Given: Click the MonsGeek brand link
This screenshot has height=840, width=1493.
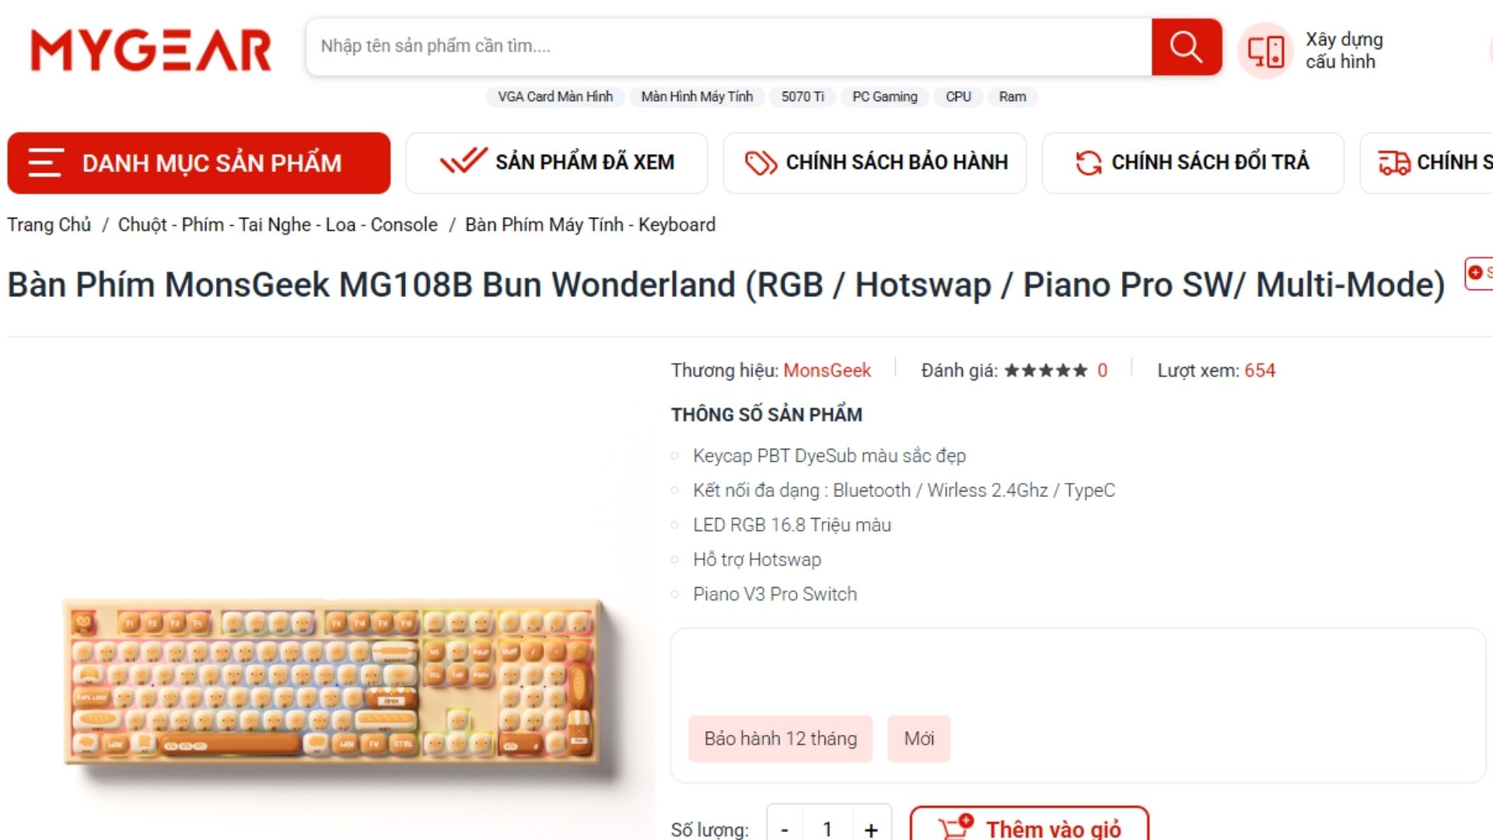Looking at the screenshot, I should (827, 370).
